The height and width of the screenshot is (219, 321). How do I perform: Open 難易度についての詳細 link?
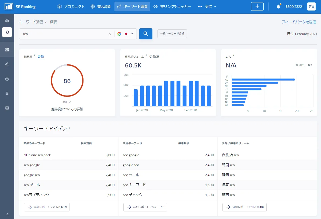(x=67, y=109)
